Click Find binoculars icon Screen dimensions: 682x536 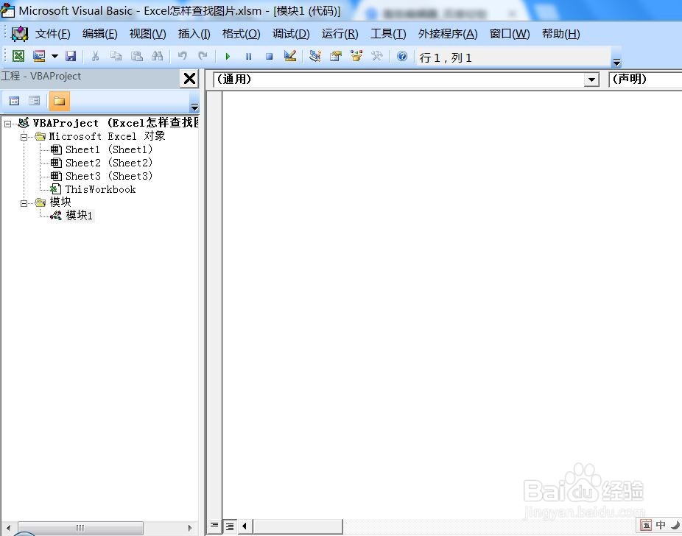[x=157, y=56]
